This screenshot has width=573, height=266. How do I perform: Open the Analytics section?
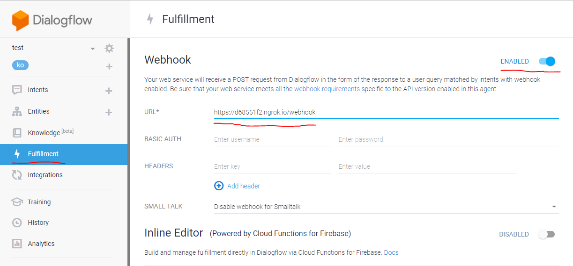(x=41, y=244)
